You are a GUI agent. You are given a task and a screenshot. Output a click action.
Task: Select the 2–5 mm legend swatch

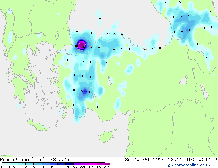pyautogui.click(x=30, y=164)
